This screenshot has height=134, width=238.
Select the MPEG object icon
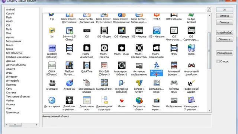coord(174,48)
